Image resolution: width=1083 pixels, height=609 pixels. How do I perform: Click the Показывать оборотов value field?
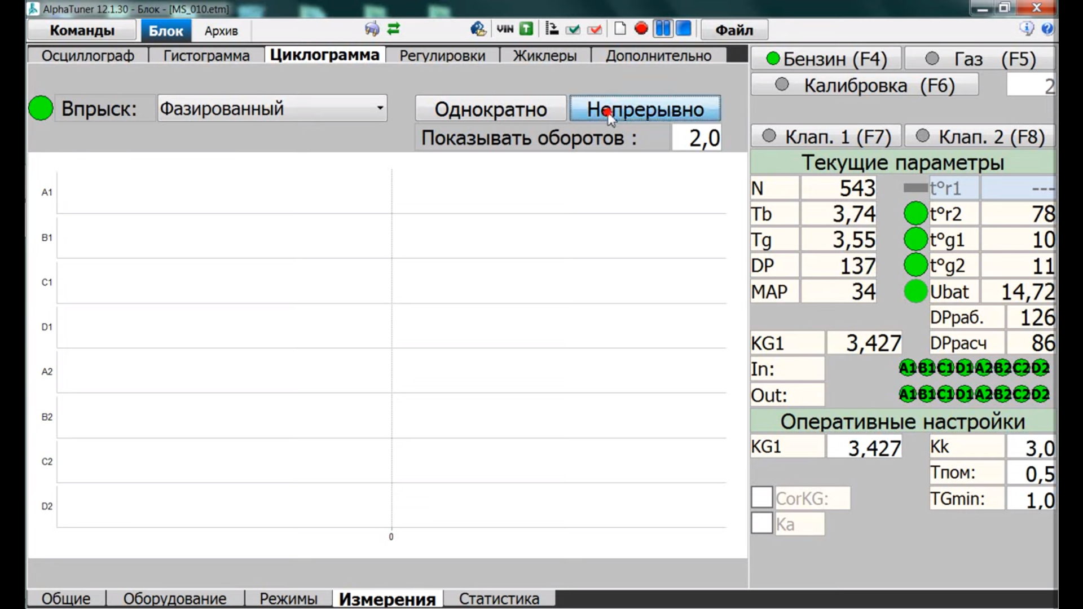tap(697, 138)
